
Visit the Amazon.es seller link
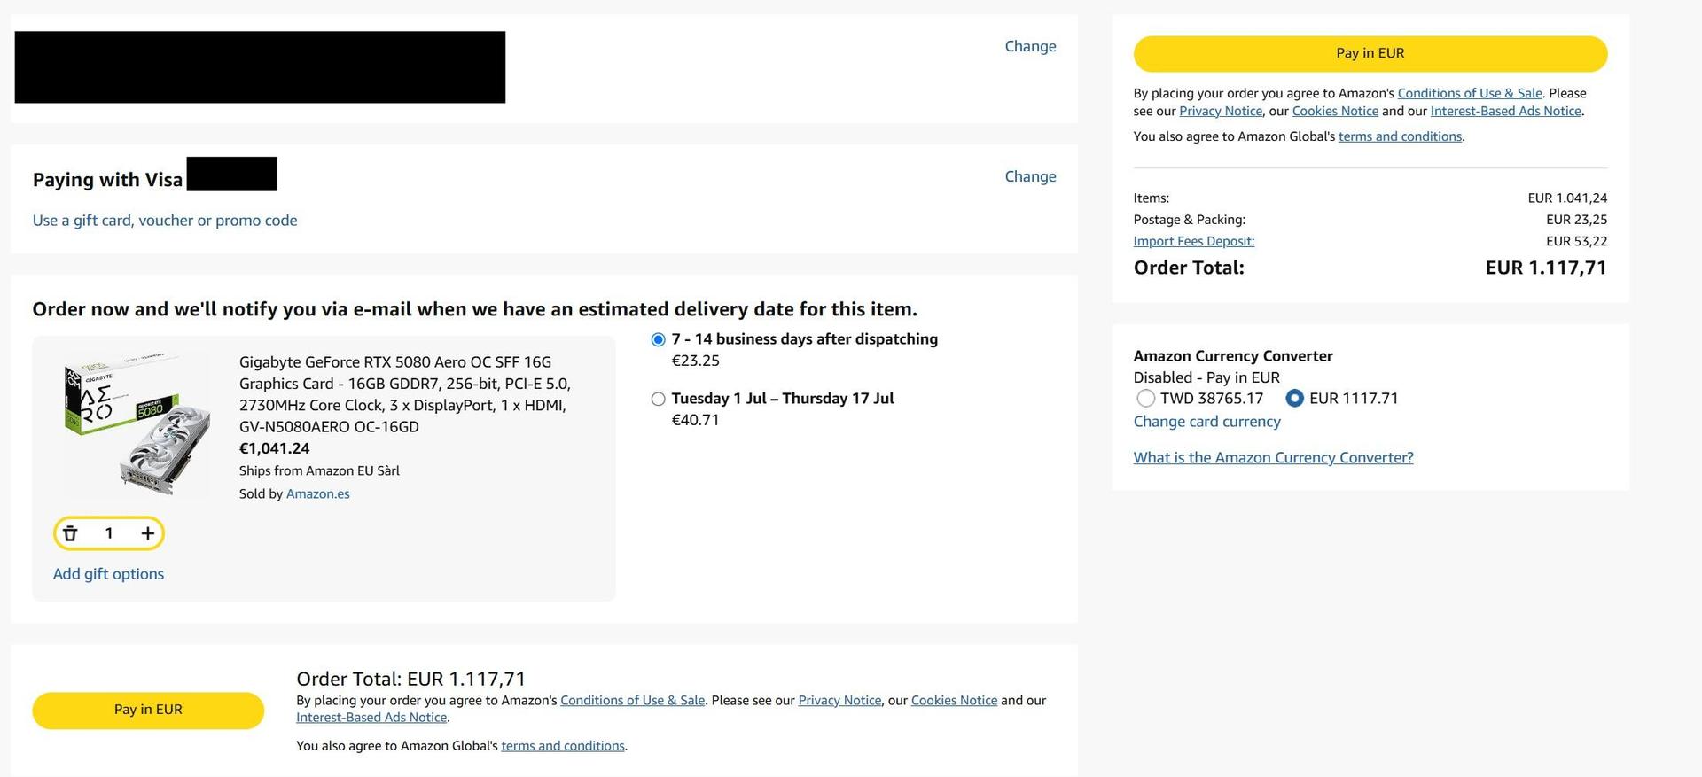pos(317,494)
